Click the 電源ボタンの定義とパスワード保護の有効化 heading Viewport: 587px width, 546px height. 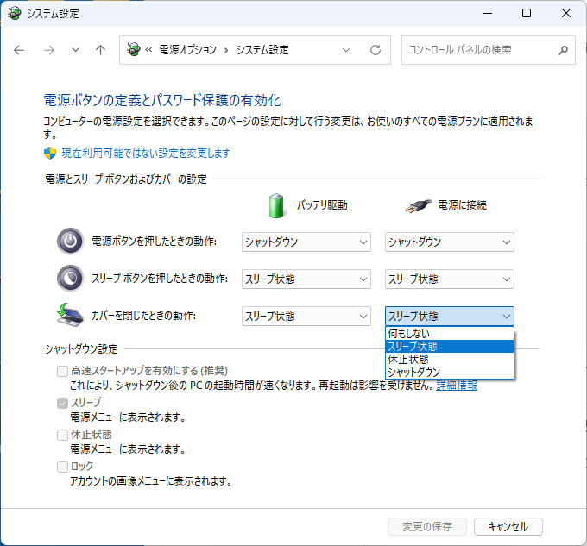coord(162,100)
